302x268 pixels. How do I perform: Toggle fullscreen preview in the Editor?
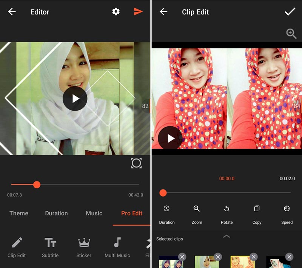[136, 163]
